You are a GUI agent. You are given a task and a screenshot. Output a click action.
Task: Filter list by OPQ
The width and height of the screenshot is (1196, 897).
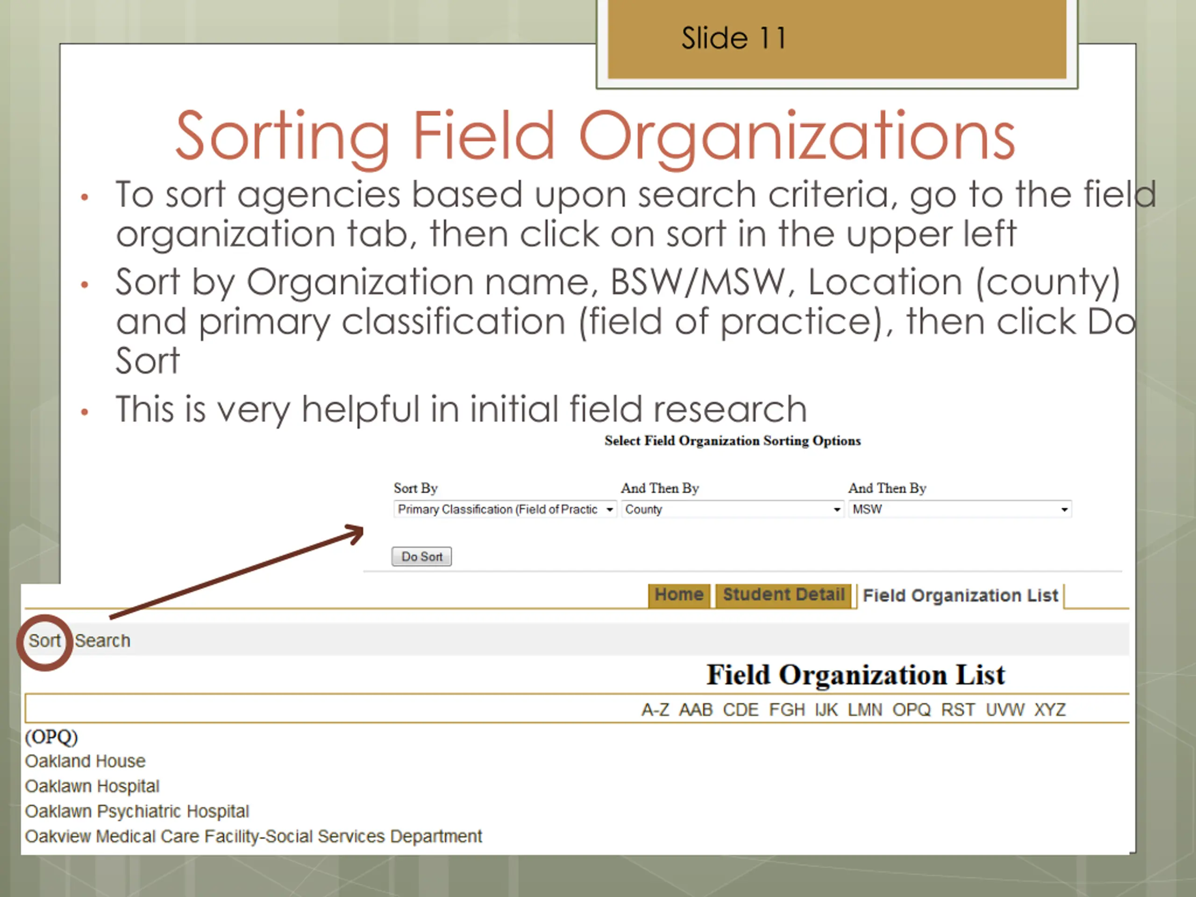pyautogui.click(x=911, y=709)
